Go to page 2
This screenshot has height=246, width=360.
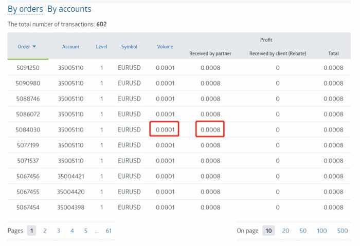[45, 231]
